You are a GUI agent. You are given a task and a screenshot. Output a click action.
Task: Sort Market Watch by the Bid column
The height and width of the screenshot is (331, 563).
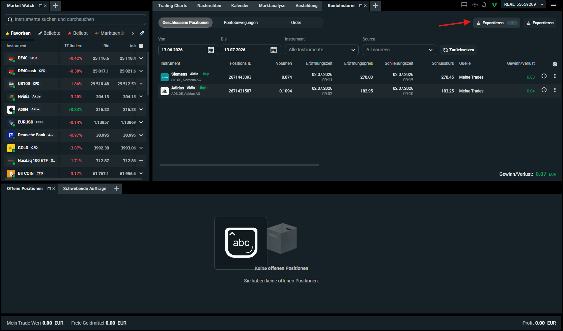[106, 46]
